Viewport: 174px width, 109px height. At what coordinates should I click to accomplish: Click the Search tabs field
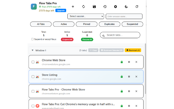tap(120, 35)
